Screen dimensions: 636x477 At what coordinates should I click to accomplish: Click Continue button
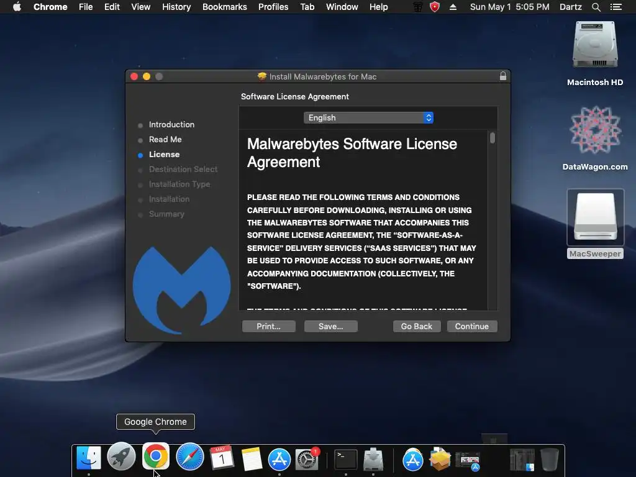472,326
